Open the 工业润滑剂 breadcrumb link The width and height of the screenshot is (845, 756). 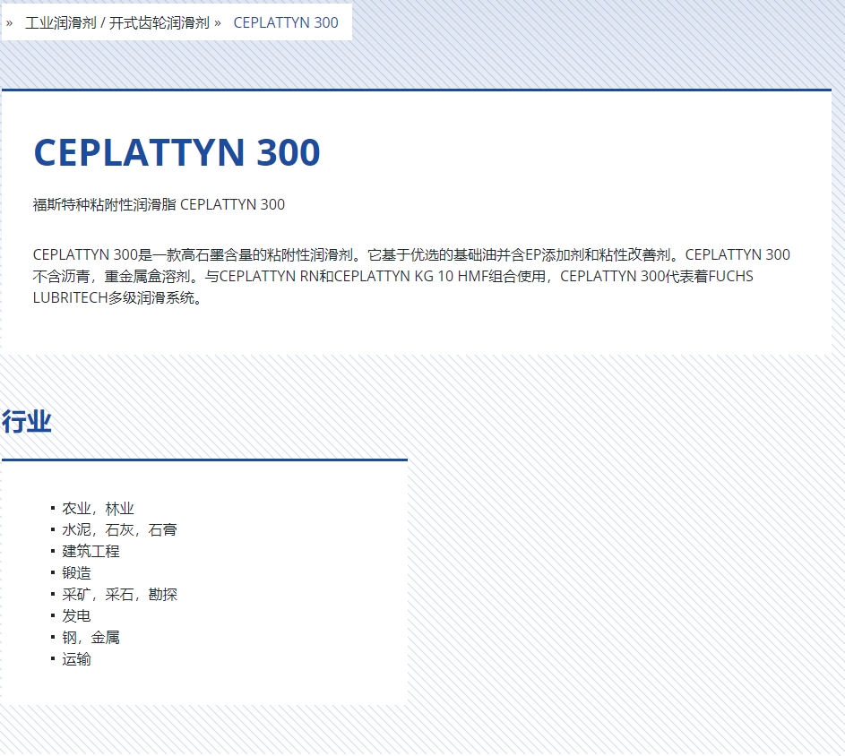(60, 22)
